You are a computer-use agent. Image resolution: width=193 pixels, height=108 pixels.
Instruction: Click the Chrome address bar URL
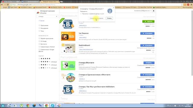coord(33,5)
